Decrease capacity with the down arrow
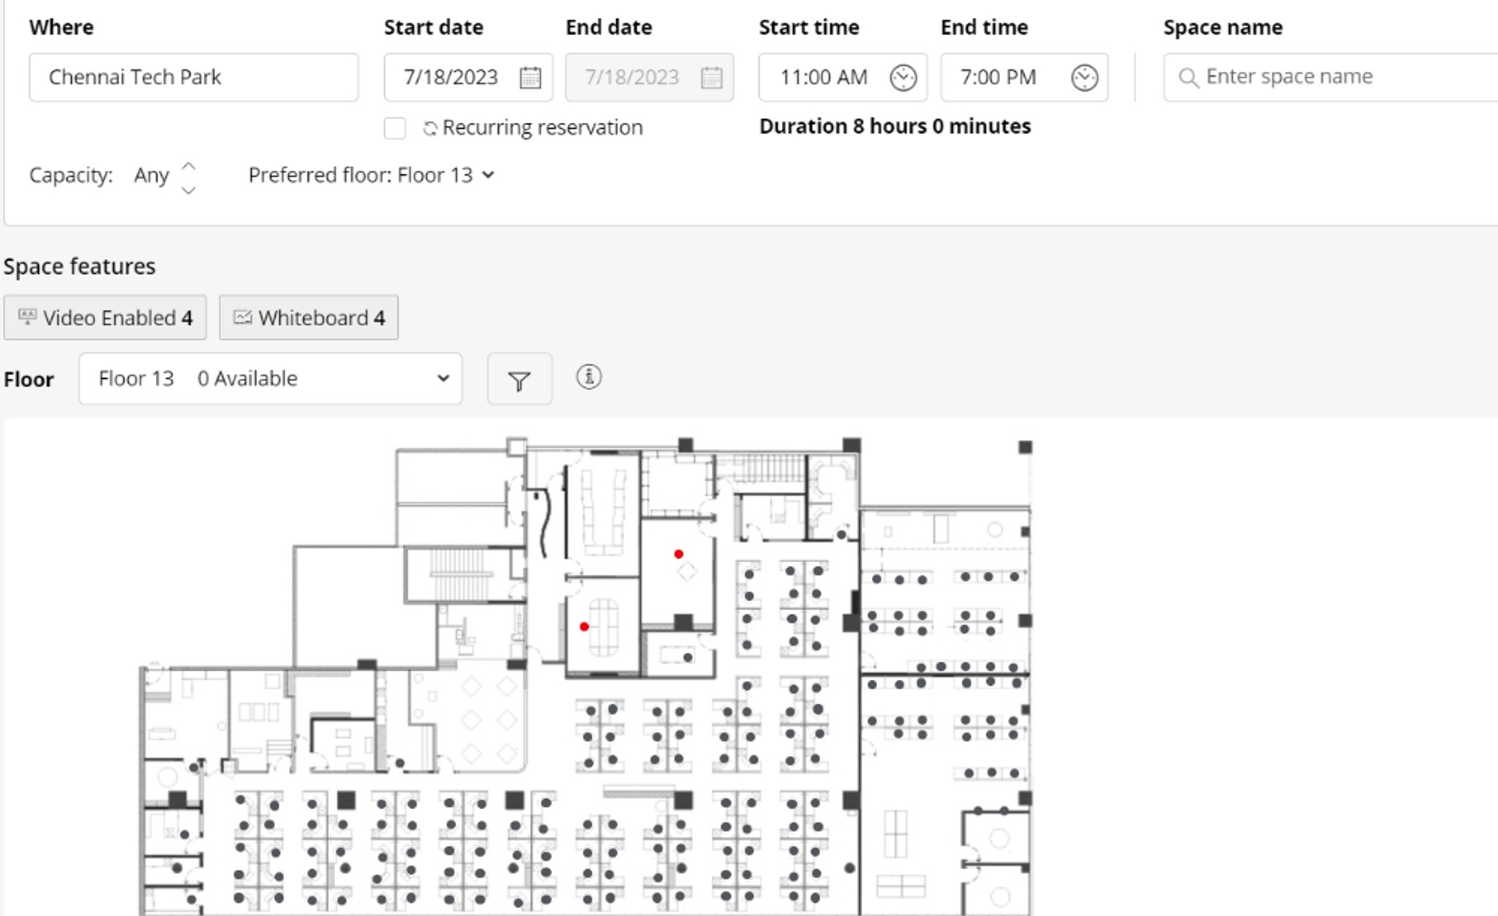The height and width of the screenshot is (916, 1498). tap(189, 190)
